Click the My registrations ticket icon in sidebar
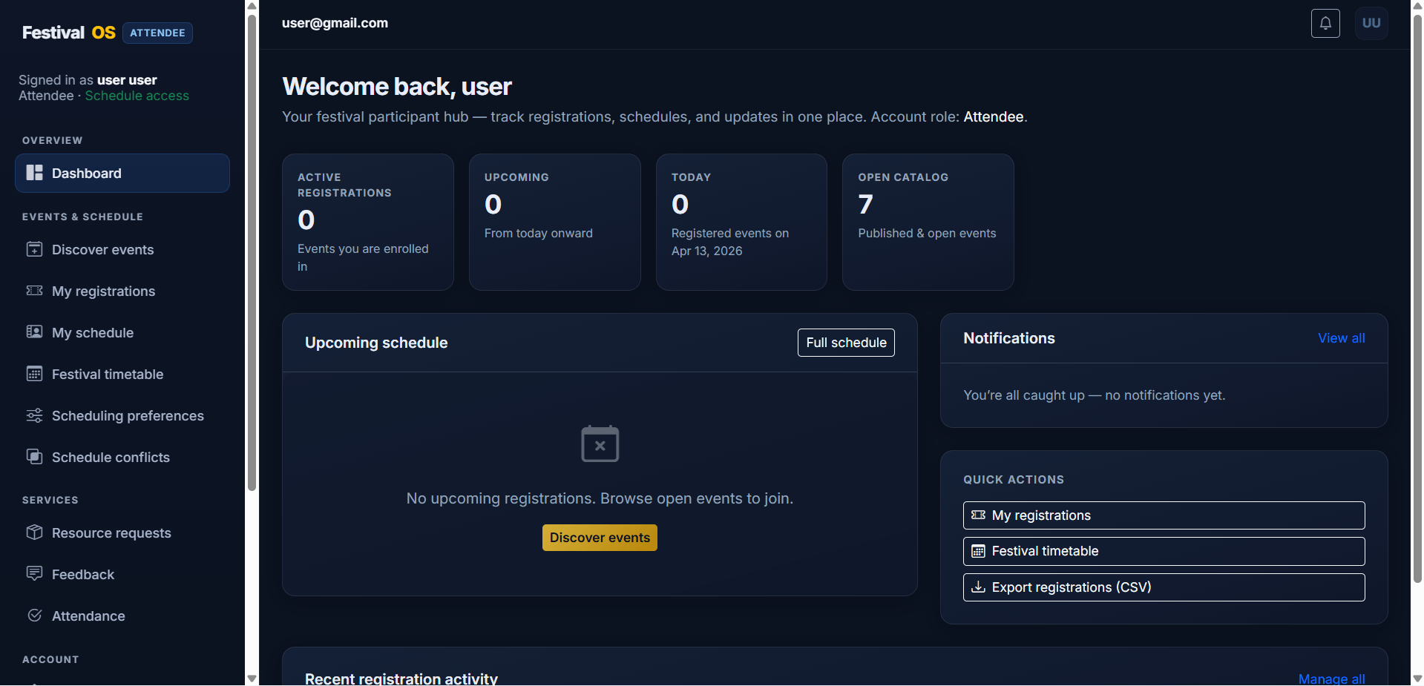 pyautogui.click(x=35, y=291)
